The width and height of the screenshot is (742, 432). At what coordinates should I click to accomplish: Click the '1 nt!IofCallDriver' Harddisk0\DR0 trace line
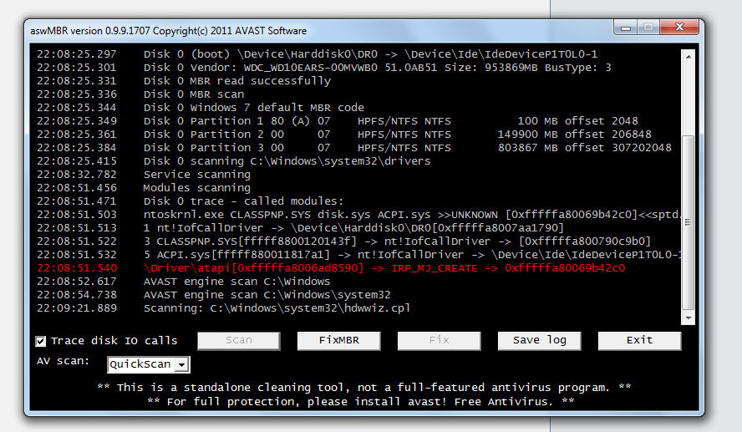coord(301,228)
